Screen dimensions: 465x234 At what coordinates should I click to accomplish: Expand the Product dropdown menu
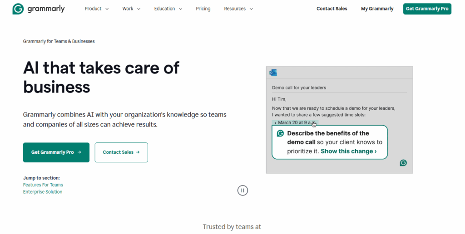(97, 9)
